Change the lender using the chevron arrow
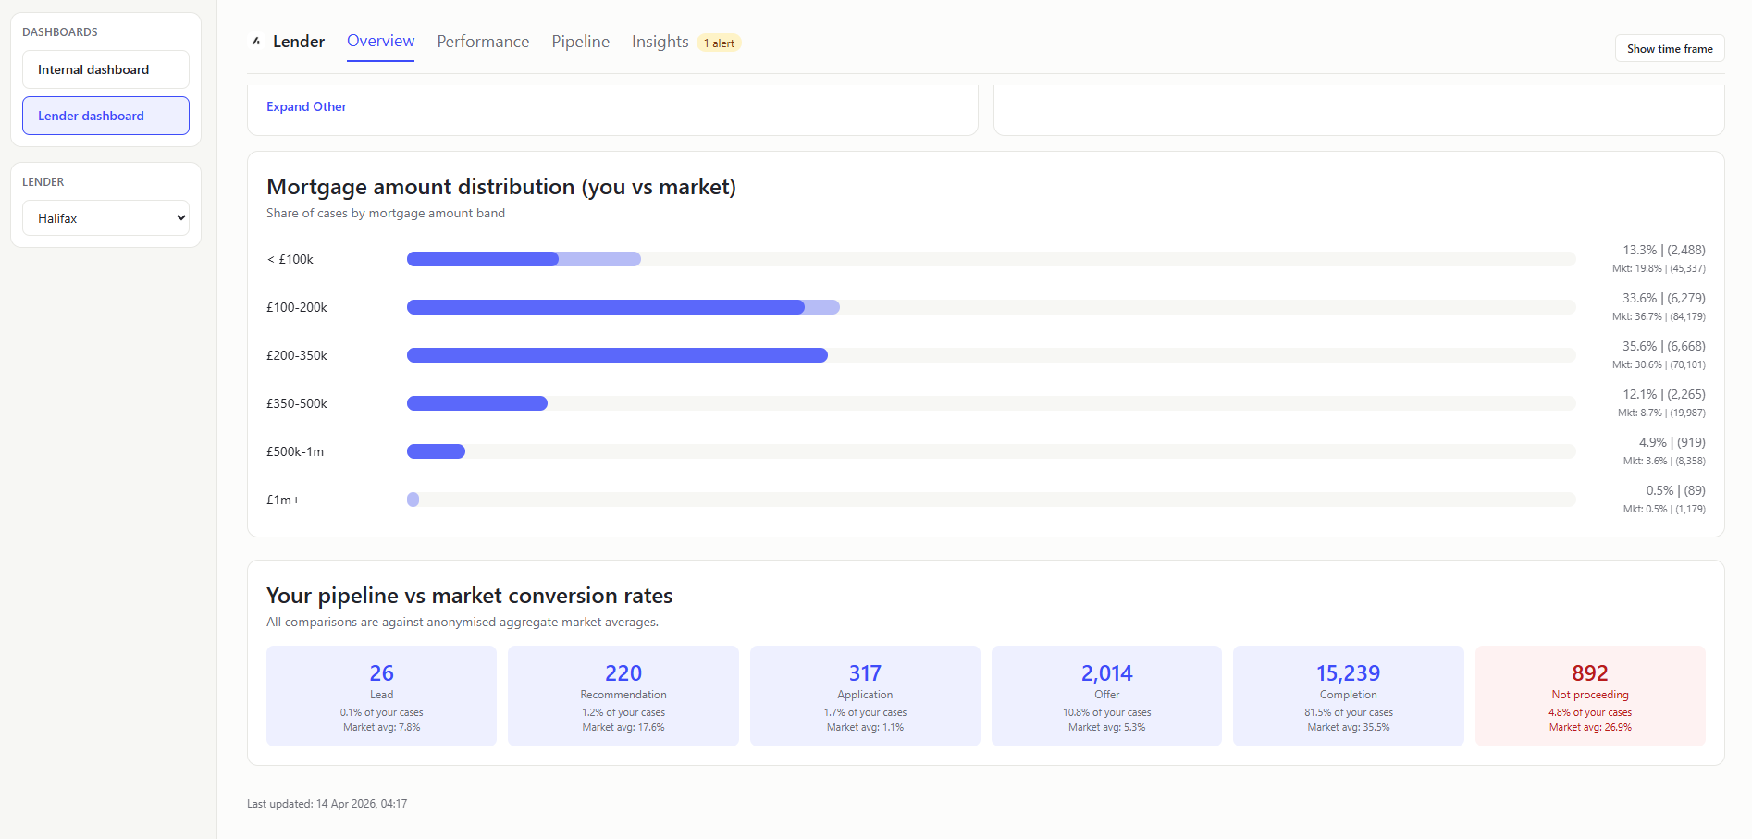The width and height of the screenshot is (1752, 839). coord(179,217)
